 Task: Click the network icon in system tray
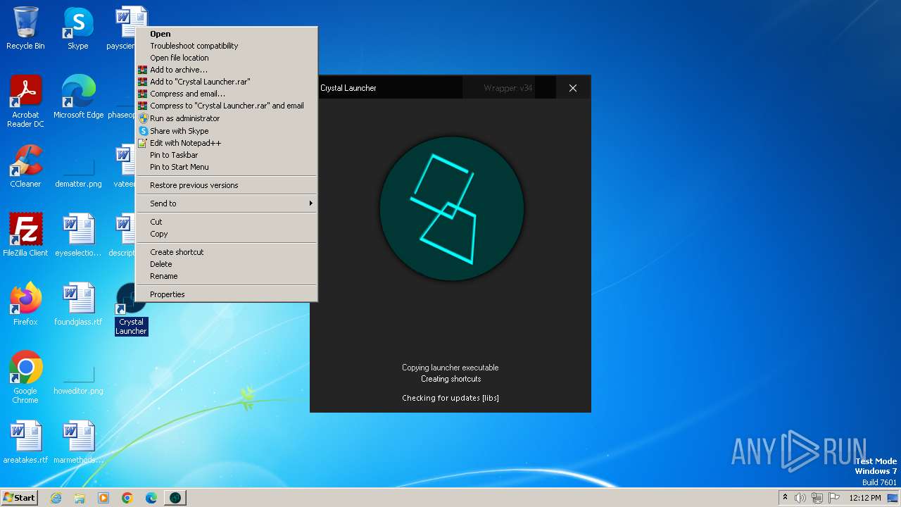(817, 498)
